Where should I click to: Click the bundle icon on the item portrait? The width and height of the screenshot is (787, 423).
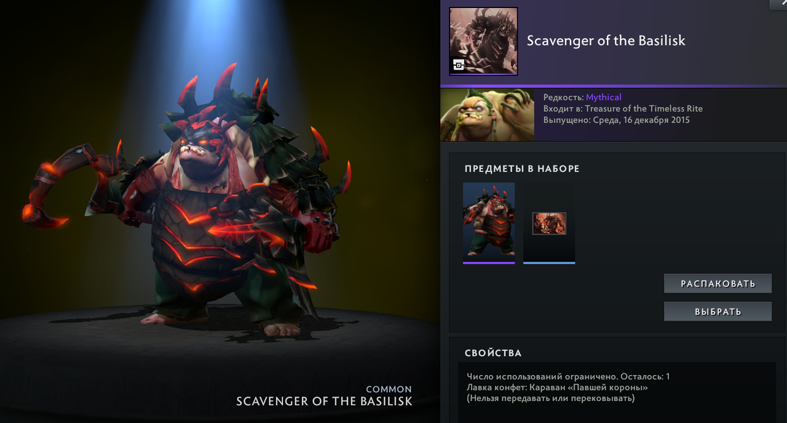click(x=458, y=65)
